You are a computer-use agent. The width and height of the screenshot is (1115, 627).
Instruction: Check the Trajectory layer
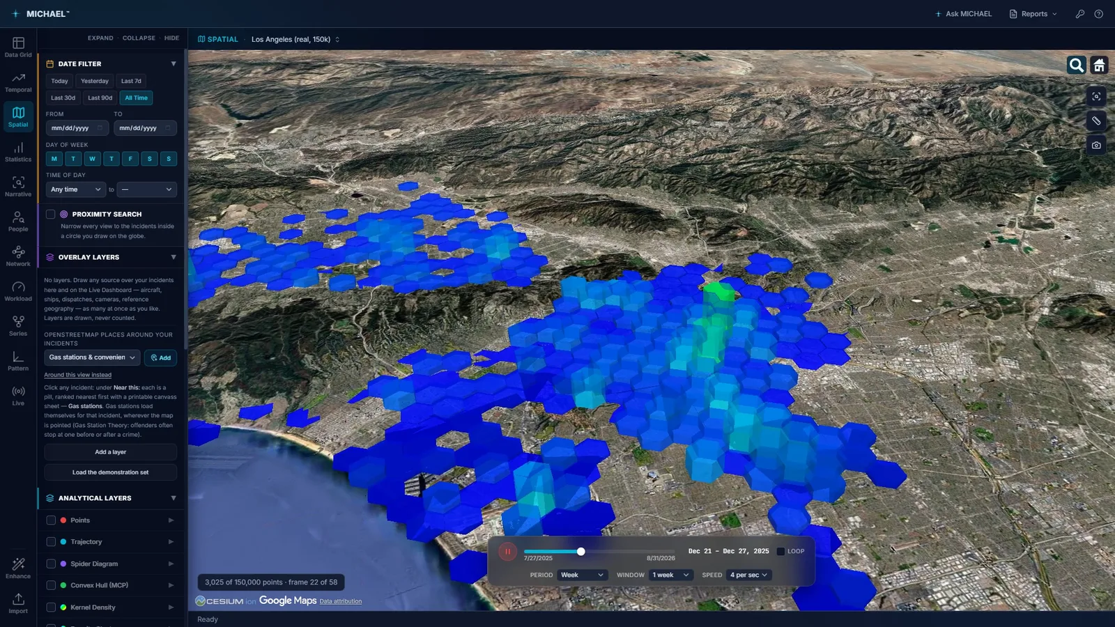click(51, 542)
